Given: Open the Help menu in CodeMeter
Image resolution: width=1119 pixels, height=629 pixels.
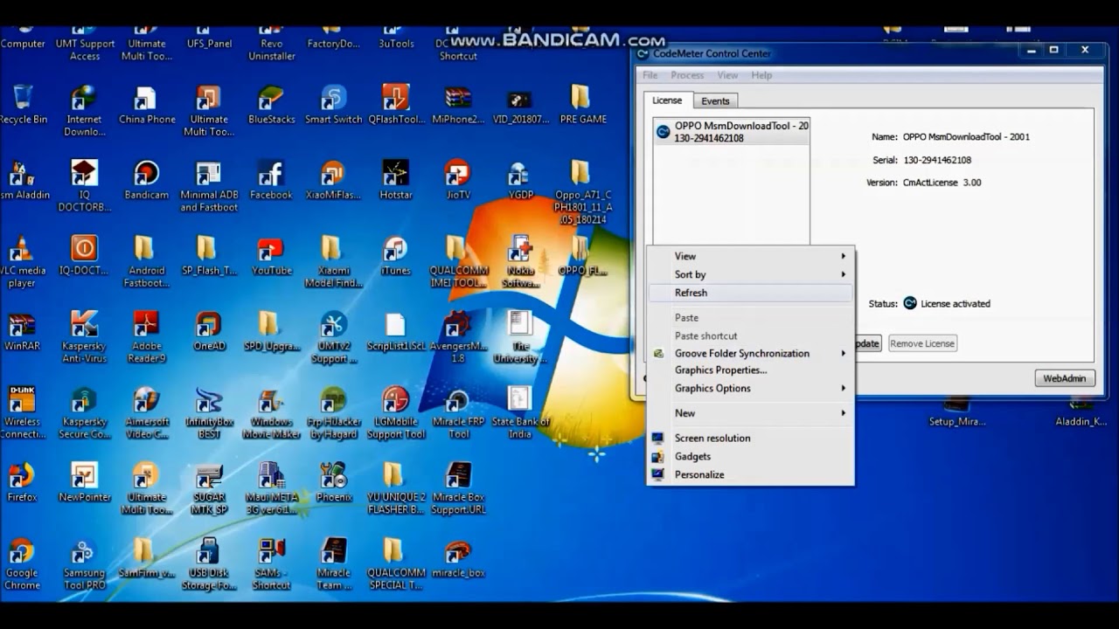Looking at the screenshot, I should 761,75.
